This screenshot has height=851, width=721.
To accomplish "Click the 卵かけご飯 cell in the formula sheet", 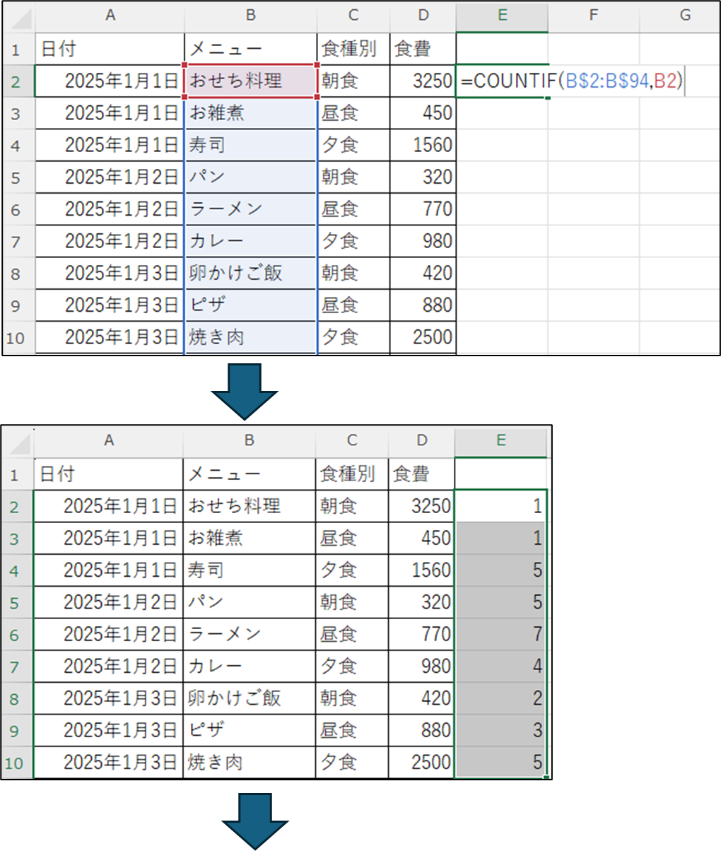I will (x=250, y=273).
